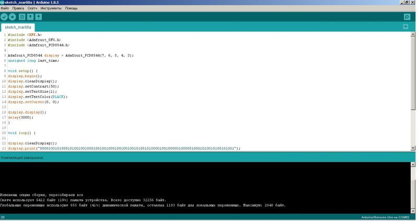Click the editor scrollbar up arrow
This screenshot has width=418, height=221.
413,34
